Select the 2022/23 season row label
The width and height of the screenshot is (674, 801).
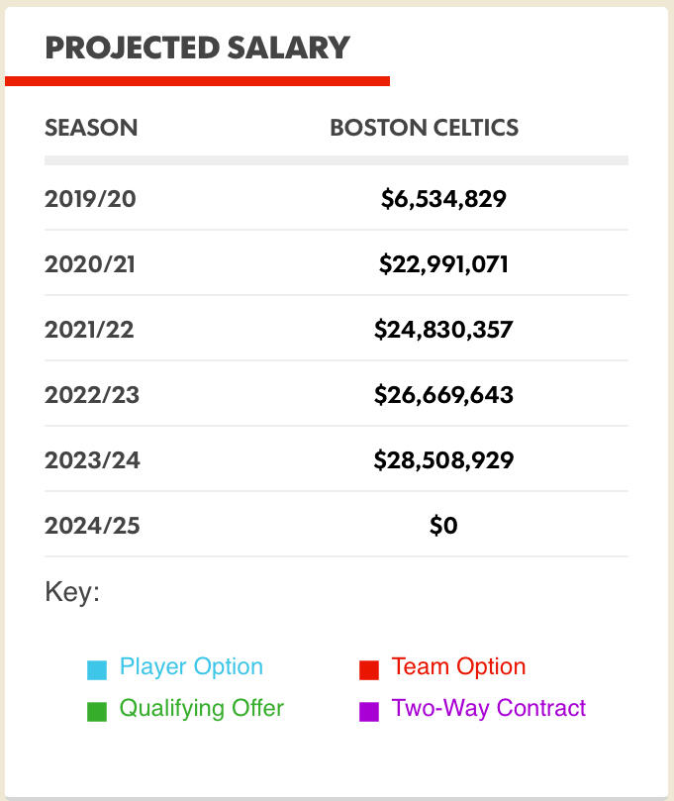click(92, 395)
